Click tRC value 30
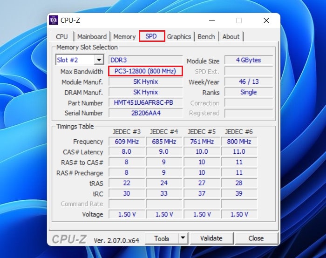326x258 pixels. [127, 194]
